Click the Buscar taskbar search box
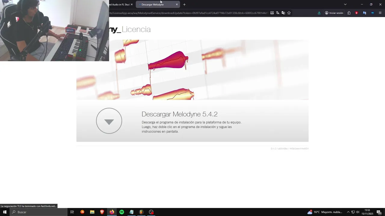 click(38, 212)
